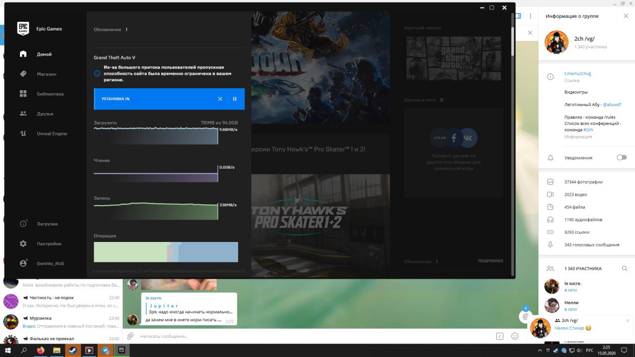The width and height of the screenshot is (635, 357).
Task: Click the @abuwtf mention link
Action: pos(612,105)
